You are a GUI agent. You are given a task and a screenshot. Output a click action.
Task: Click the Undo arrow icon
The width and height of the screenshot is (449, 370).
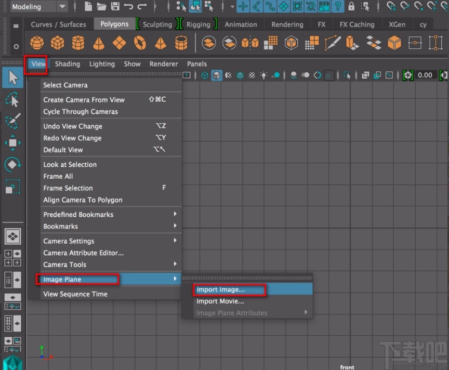[128, 6]
